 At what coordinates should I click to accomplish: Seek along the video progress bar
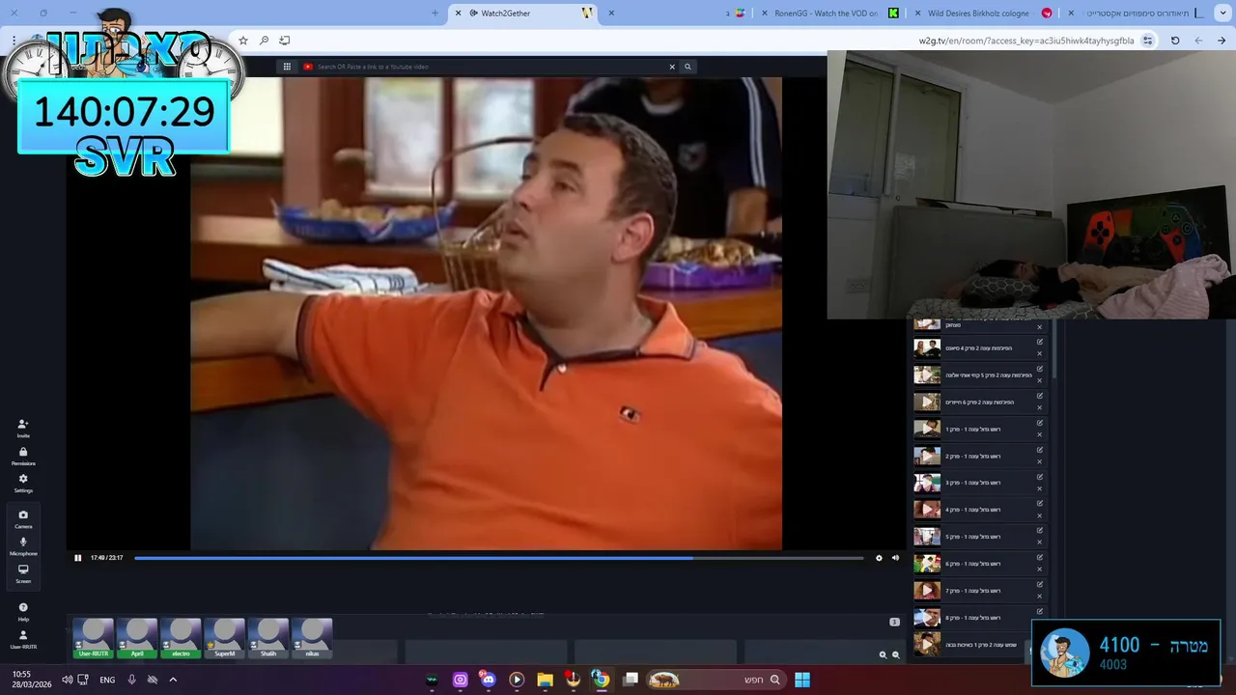click(498, 558)
